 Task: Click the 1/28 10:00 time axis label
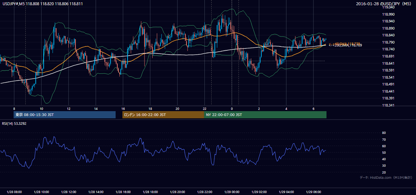click(x=41, y=192)
